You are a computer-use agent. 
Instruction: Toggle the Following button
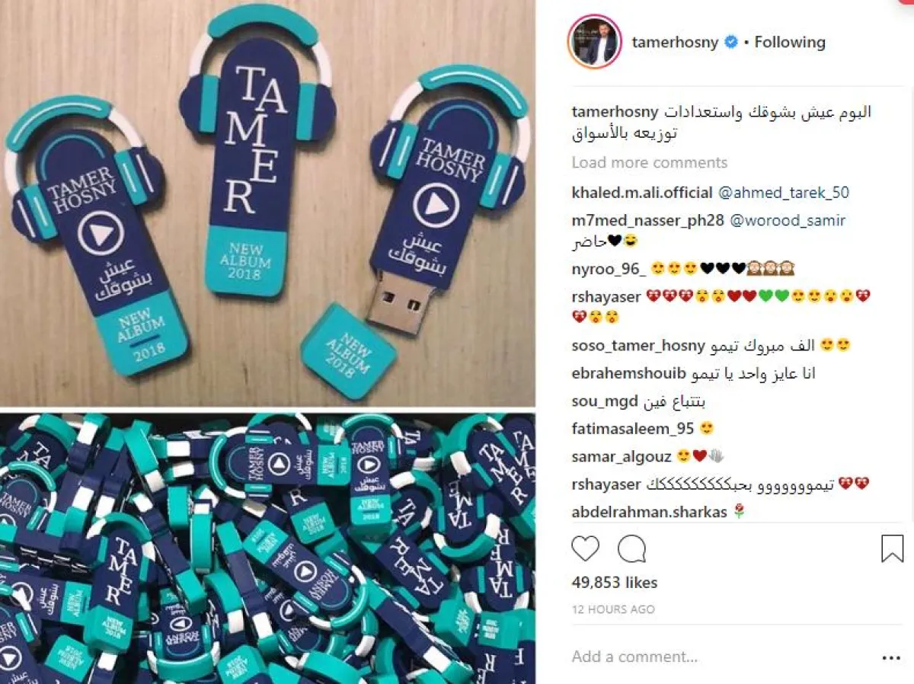coord(790,43)
